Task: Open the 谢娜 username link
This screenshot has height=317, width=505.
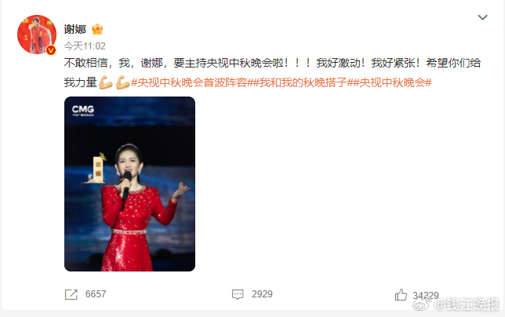Action: 74,29
